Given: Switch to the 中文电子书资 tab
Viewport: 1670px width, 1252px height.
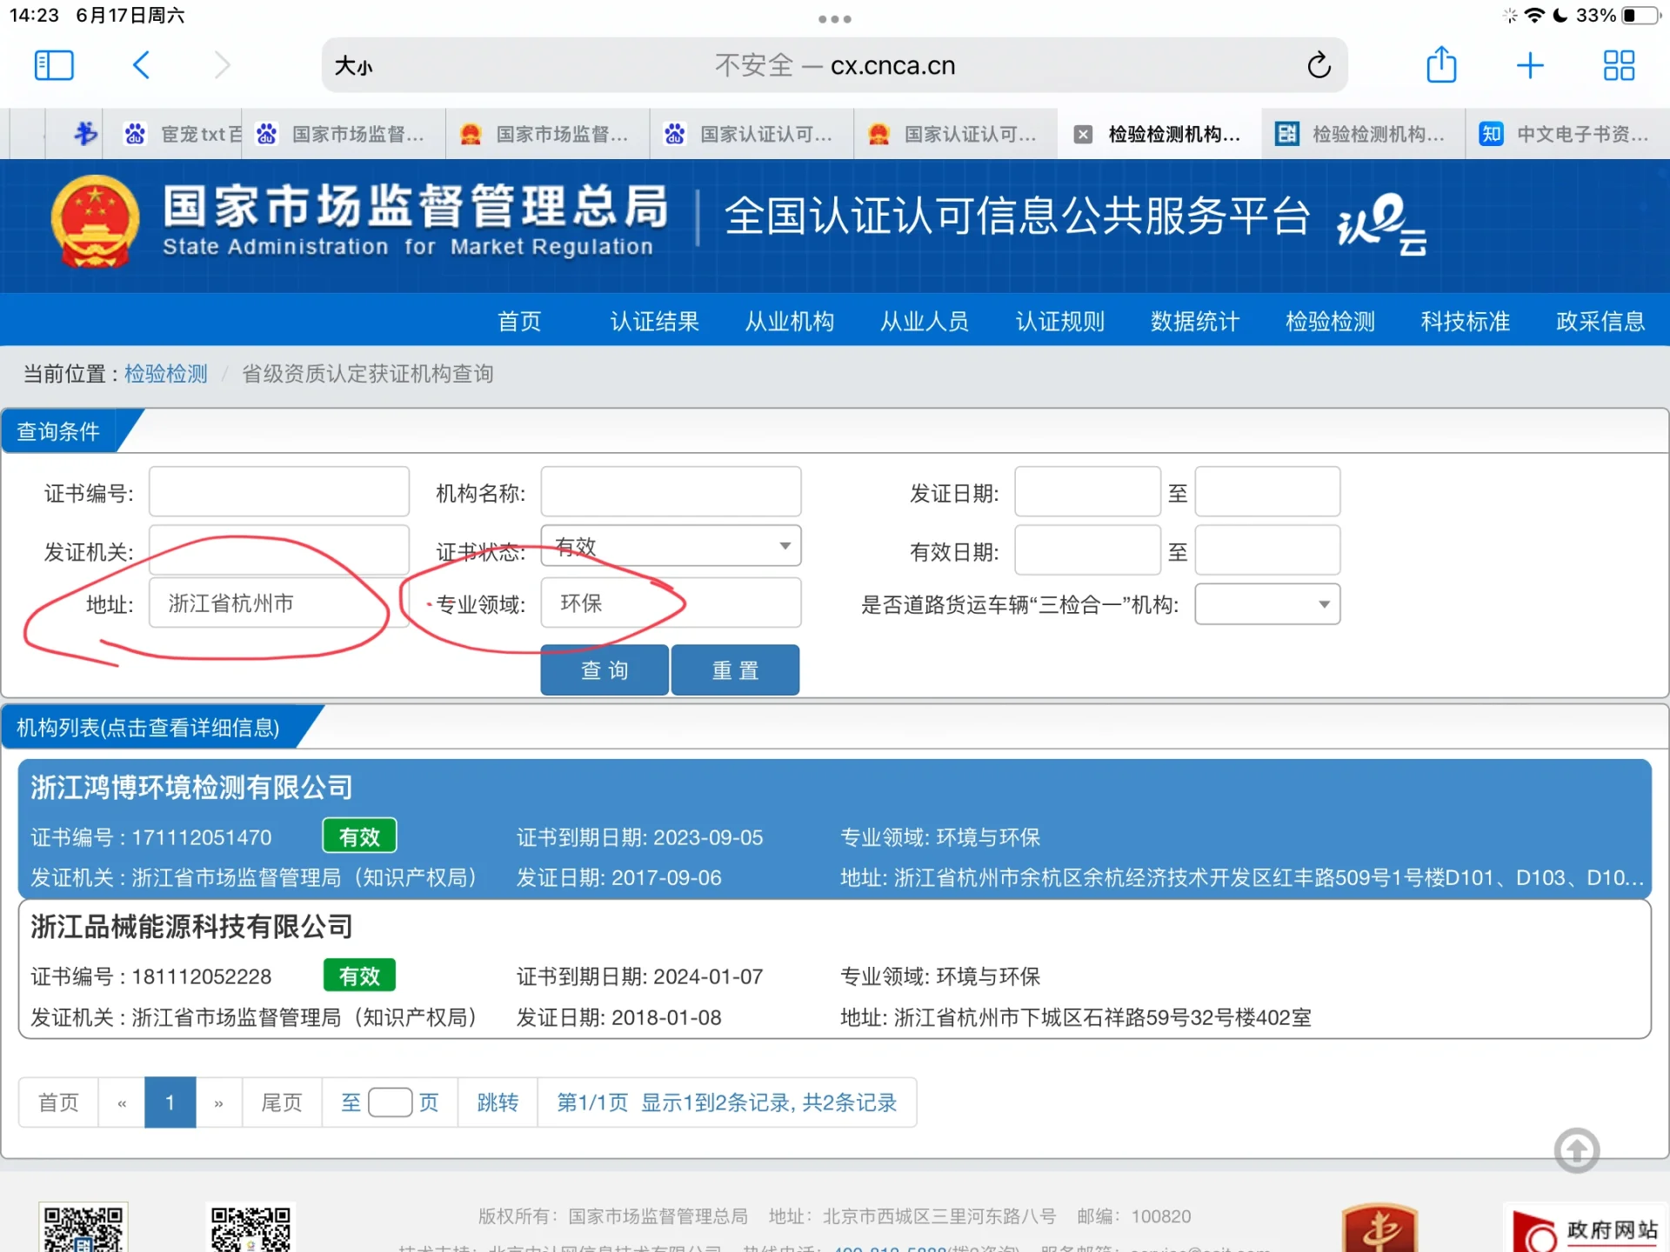Looking at the screenshot, I should pos(1566,134).
